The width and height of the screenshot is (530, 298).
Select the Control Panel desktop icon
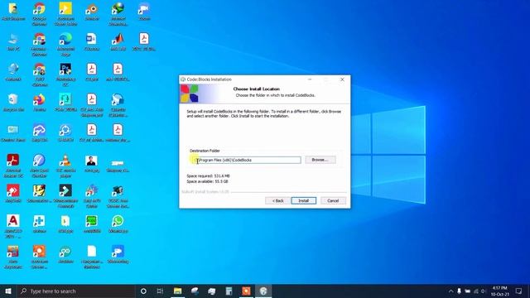[x=13, y=133]
